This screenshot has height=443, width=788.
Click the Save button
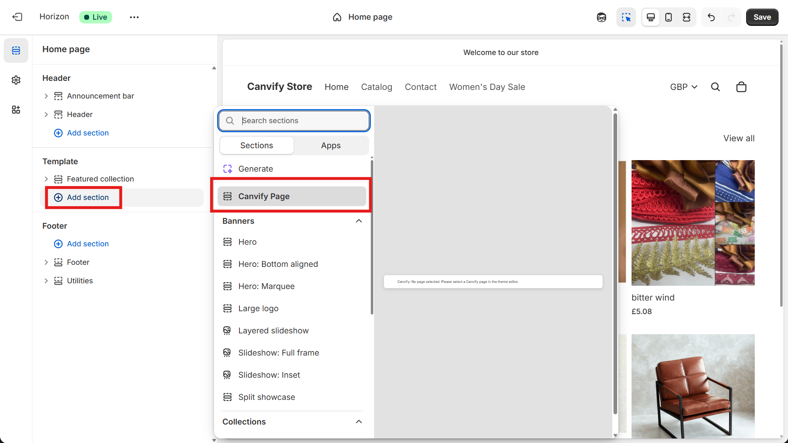(x=762, y=17)
